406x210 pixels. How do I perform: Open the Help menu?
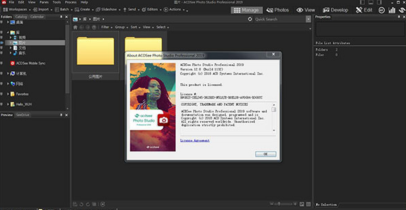point(84,2)
